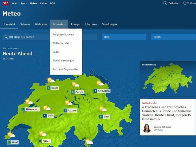Click the Heute Abend heading
Viewport: 196px width, 147px height.
coord(17,54)
